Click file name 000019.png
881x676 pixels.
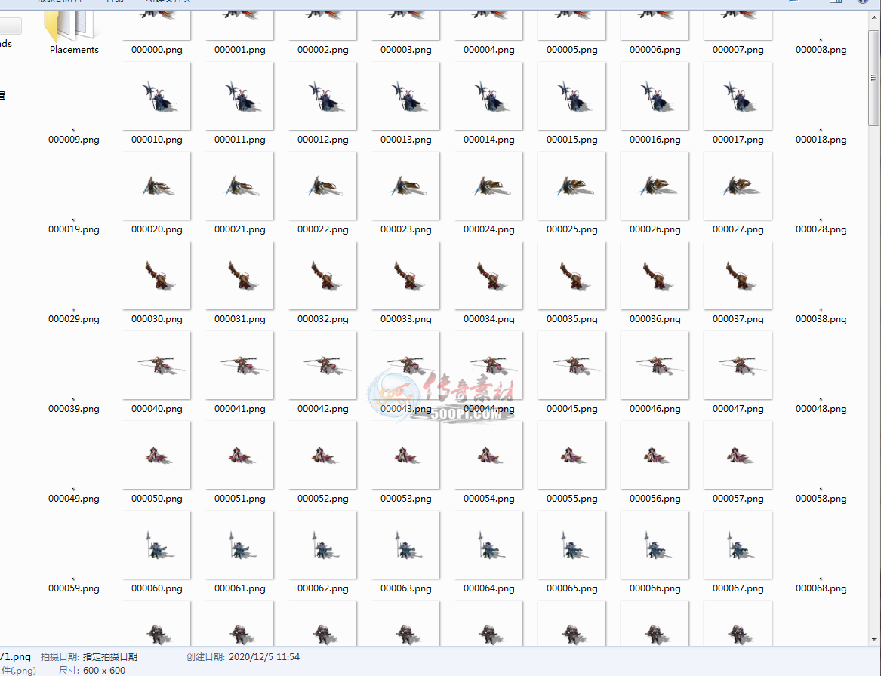[x=73, y=229]
